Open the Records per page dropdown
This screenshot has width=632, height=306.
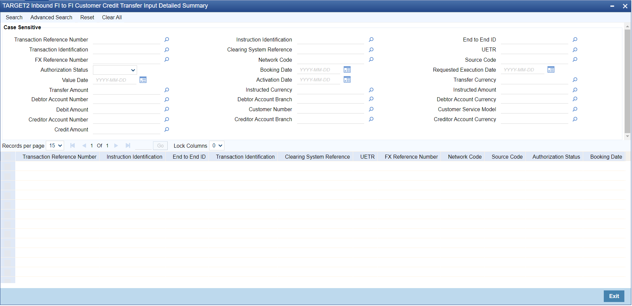[55, 146]
